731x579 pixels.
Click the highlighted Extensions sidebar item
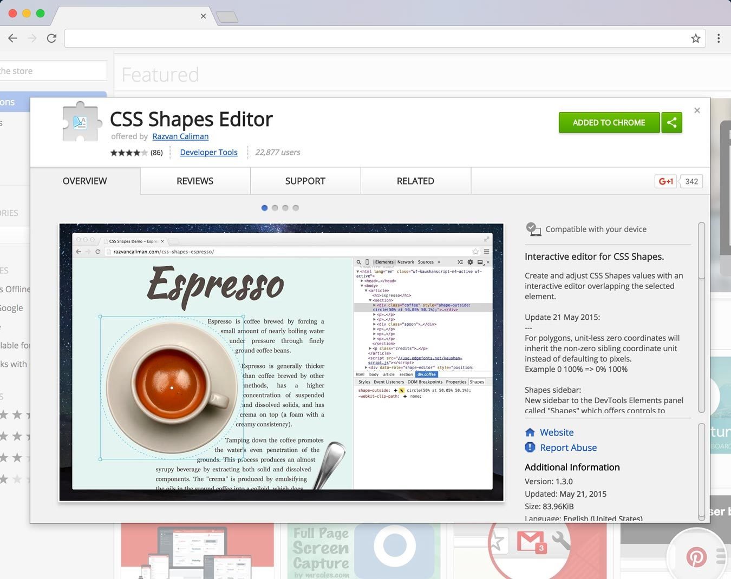[x=53, y=102]
